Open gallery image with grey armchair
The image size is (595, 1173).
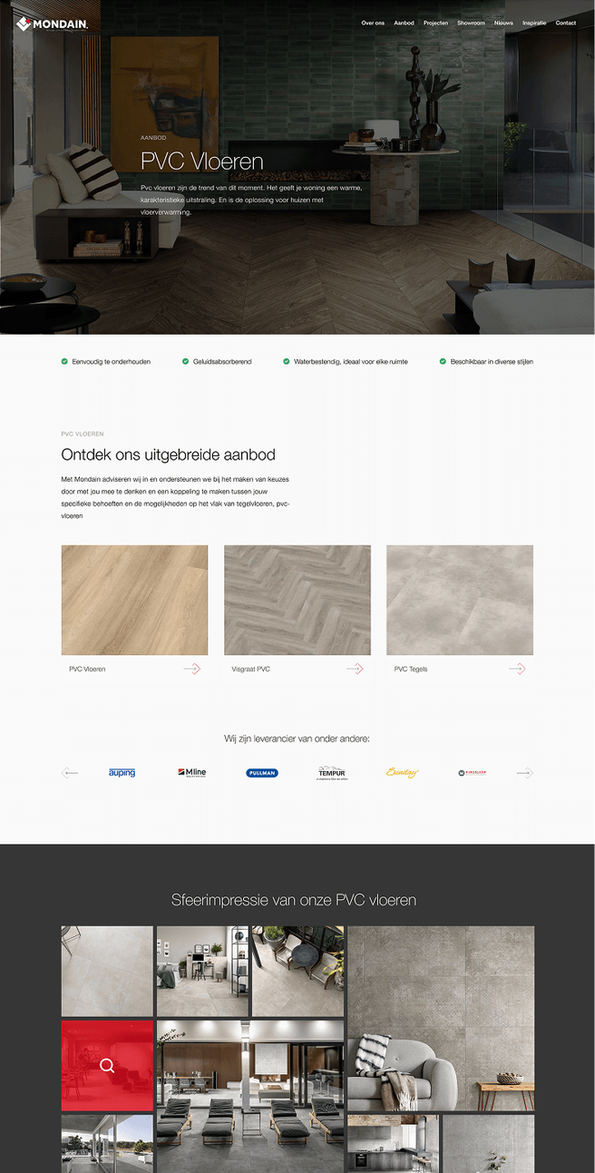pyautogui.click(x=440, y=1018)
